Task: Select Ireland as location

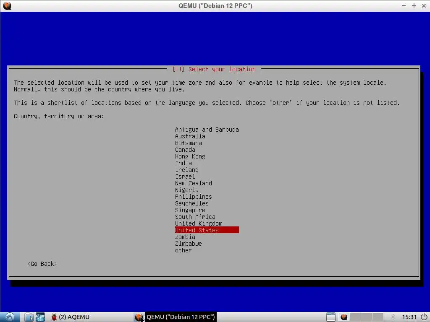Action: 187,170
